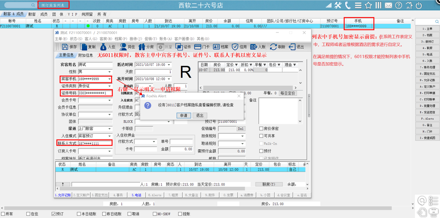Open the 主单(E) menu

[x=61, y=39]
